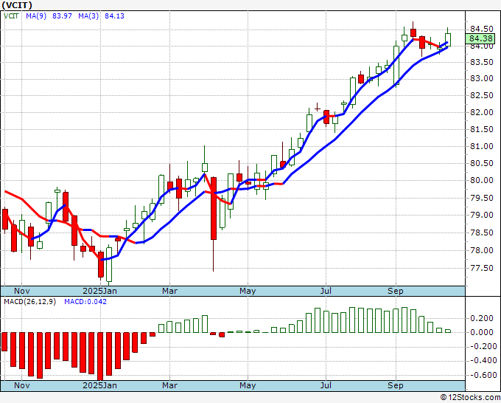Click the 0.000 MACD axis label
The height and width of the screenshot is (403, 501).
click(x=482, y=332)
